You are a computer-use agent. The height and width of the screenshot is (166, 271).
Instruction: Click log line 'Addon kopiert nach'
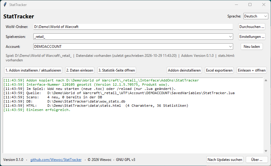(x=101, y=80)
